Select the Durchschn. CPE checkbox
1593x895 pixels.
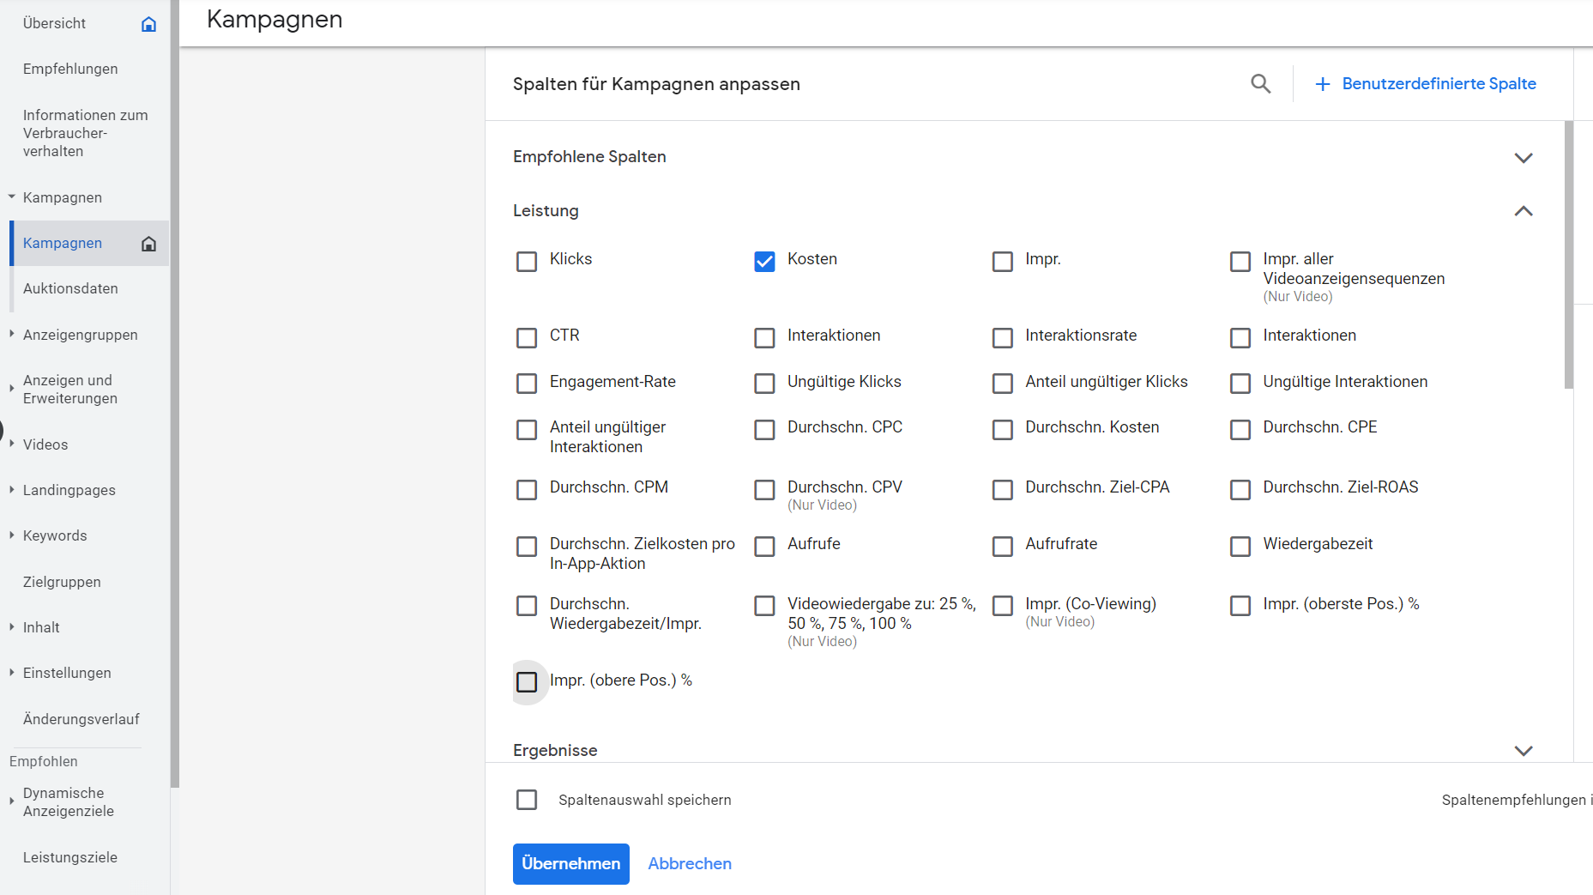[1240, 430]
